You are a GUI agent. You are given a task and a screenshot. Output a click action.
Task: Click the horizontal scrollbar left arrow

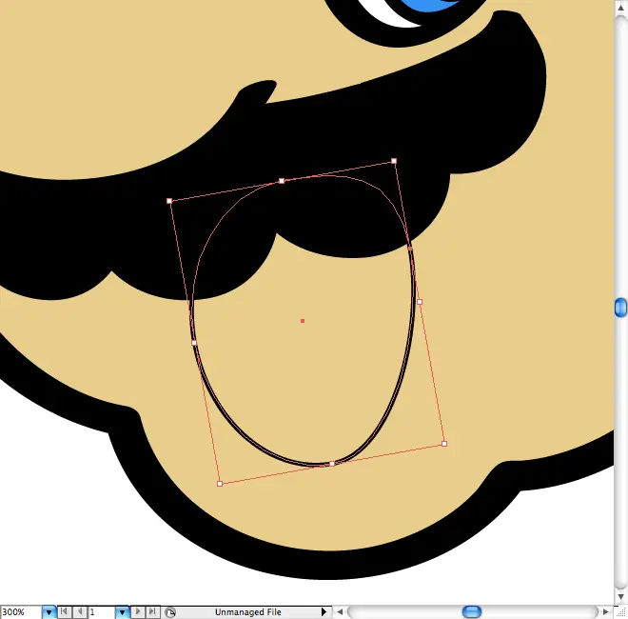point(340,612)
